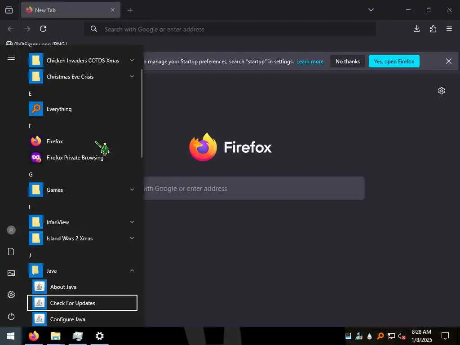The width and height of the screenshot is (460, 345).
Task: Open the Action Center notifications icon
Action: [445, 336]
